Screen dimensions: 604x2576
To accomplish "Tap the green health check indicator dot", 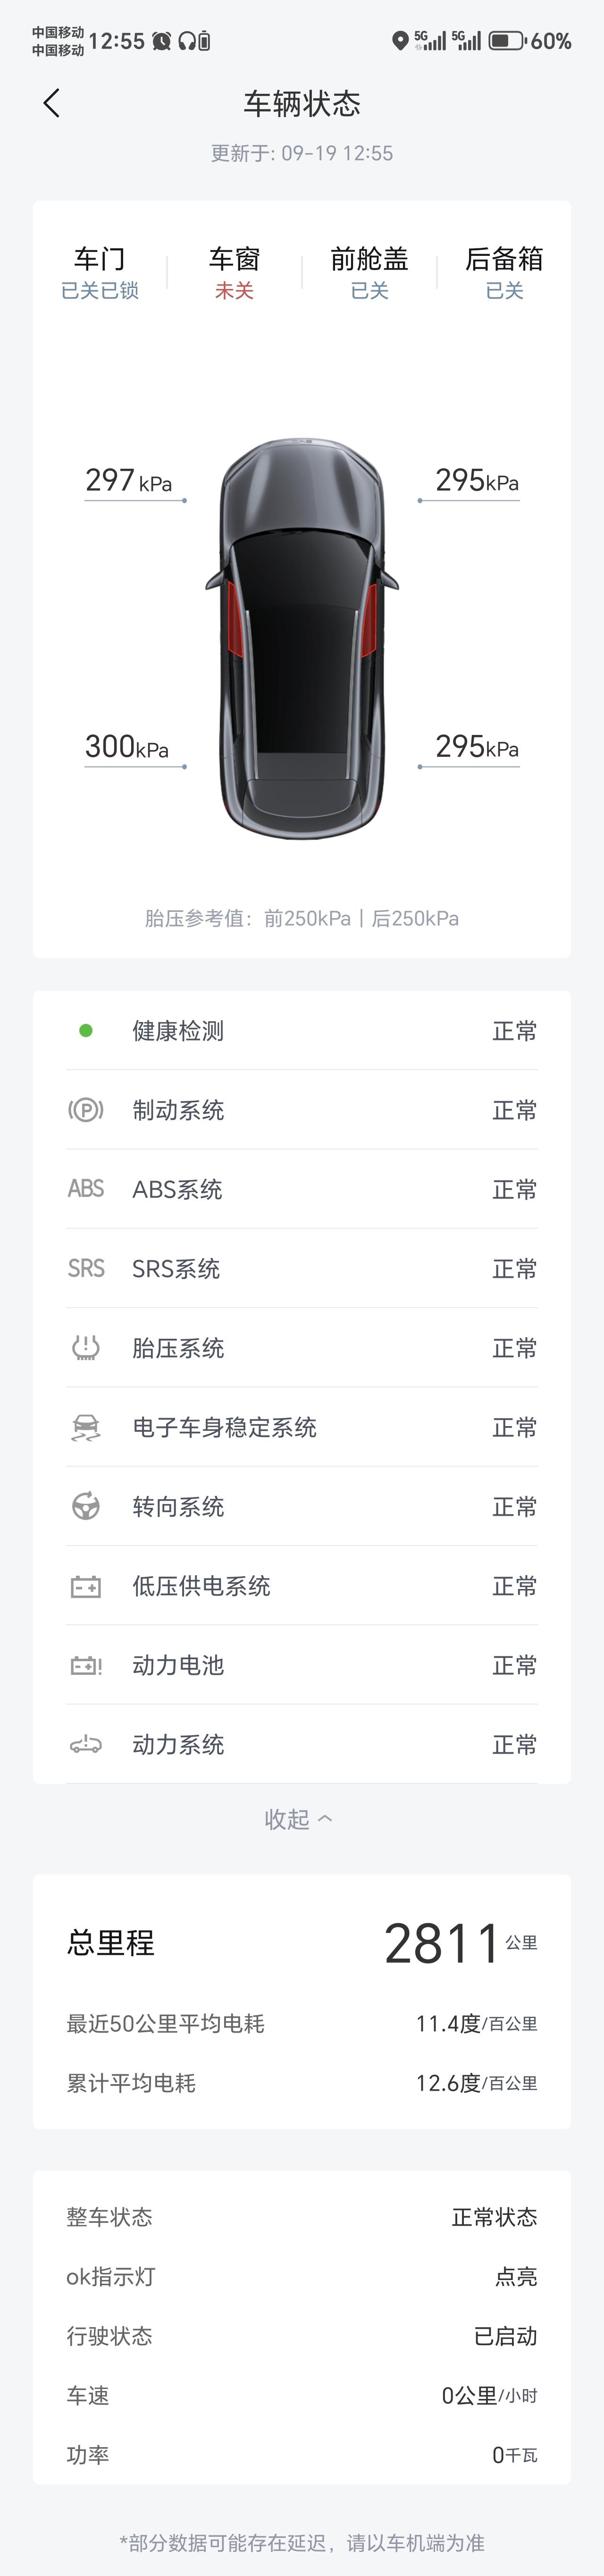I will tap(86, 1030).
